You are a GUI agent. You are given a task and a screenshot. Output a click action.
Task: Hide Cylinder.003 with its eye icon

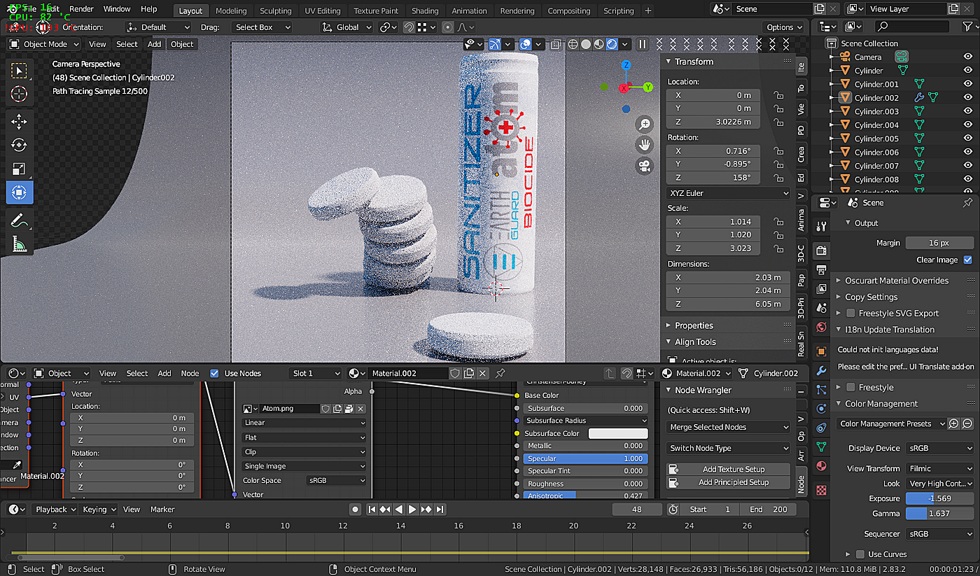tap(968, 111)
